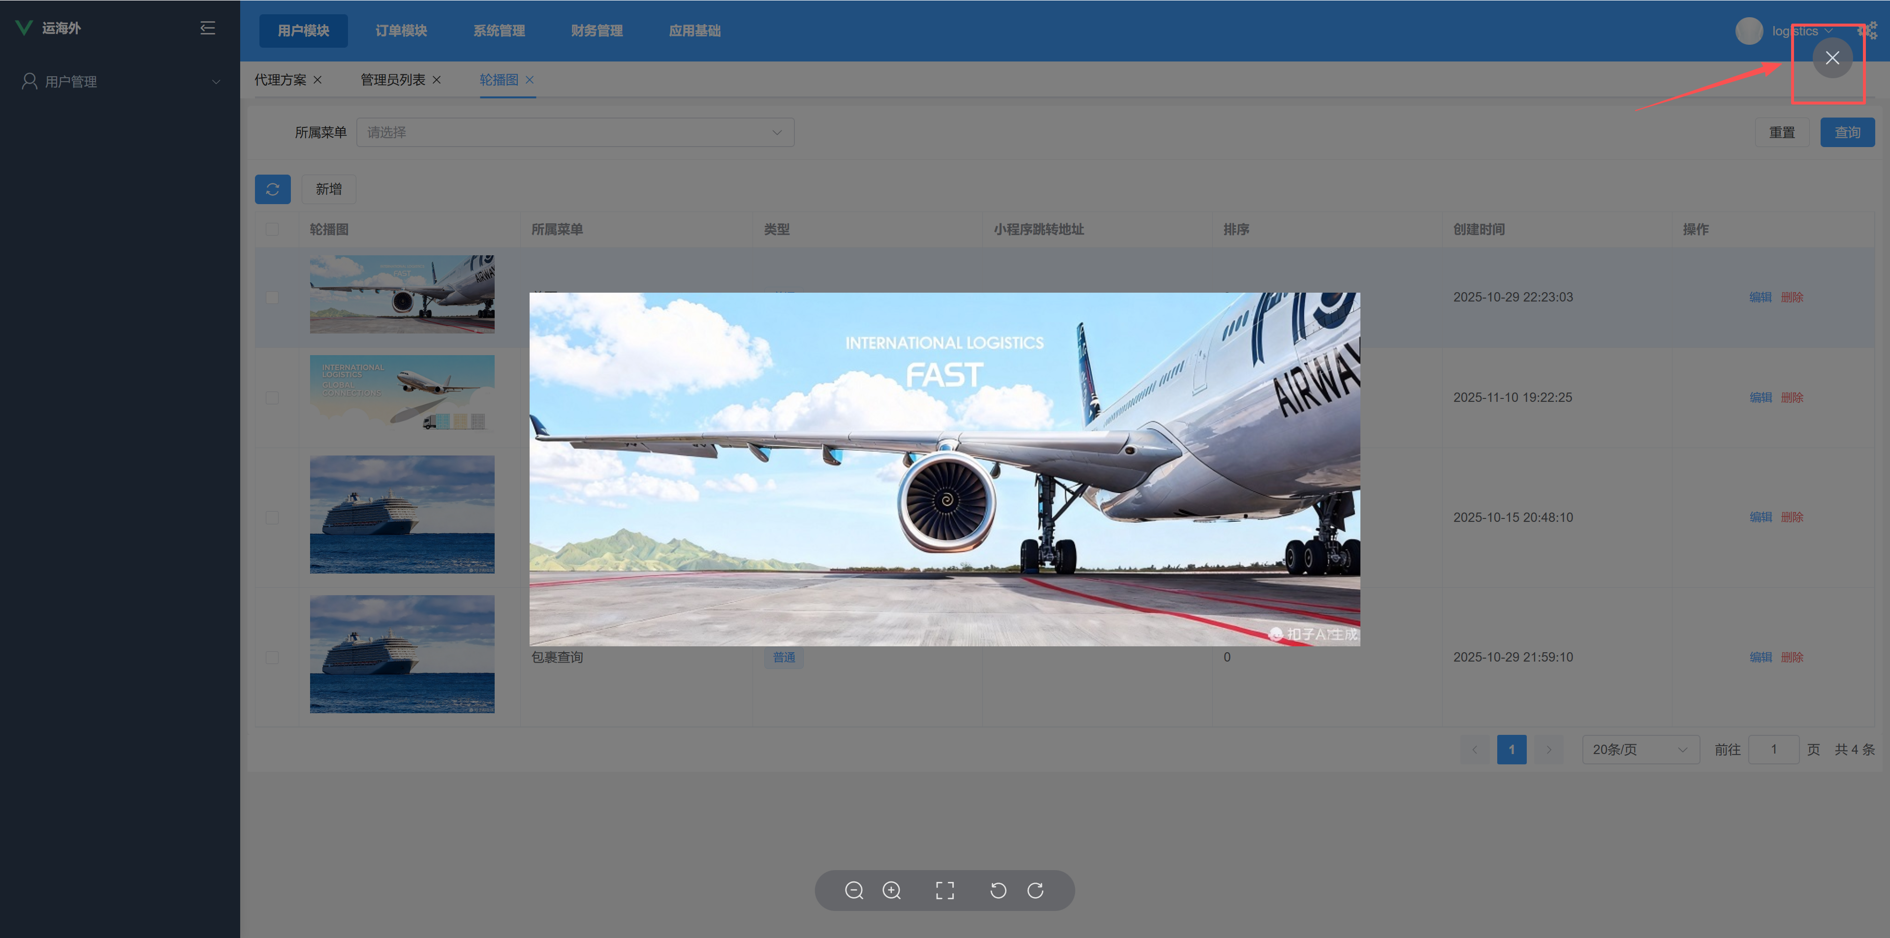This screenshot has width=1890, height=938.
Task: Switch to the 订单模块 top menu
Action: click(x=401, y=31)
